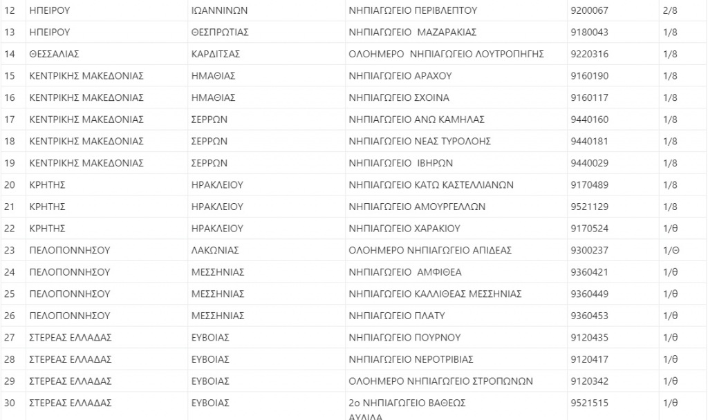Select the ΝΗΠΙΑΓΩΓΕΙΟ ΣΧΟΙΝΑ cell
Viewport: 708px width, 420px height.
coord(399,97)
